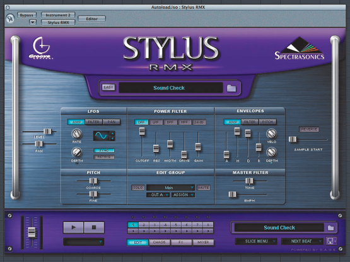Image resolution: width=350 pixels, height=262 pixels.
Task: Click the LFO Depth knob
Action: pyautogui.click(x=76, y=152)
